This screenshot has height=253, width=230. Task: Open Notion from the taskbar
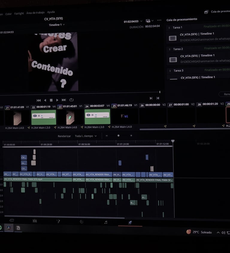pos(18,228)
